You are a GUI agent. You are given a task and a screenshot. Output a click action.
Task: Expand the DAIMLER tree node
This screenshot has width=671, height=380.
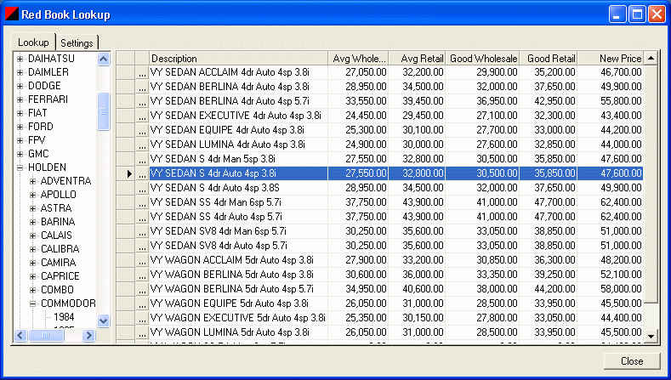[x=20, y=72]
